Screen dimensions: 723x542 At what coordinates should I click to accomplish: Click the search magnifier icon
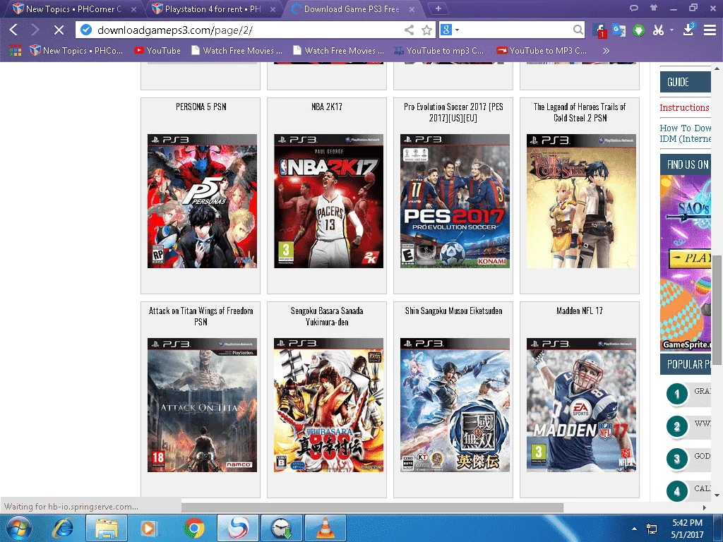(x=578, y=30)
